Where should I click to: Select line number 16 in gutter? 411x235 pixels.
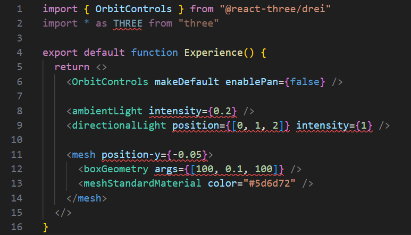[x=17, y=227]
